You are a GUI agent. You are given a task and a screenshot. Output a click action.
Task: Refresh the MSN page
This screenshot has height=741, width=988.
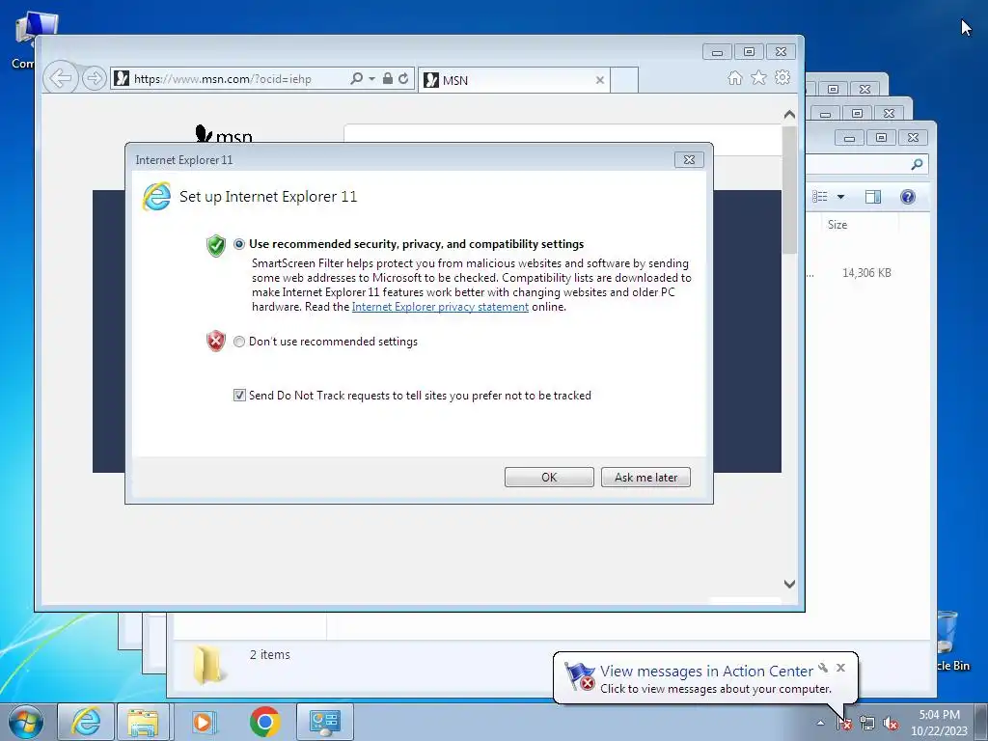point(403,79)
